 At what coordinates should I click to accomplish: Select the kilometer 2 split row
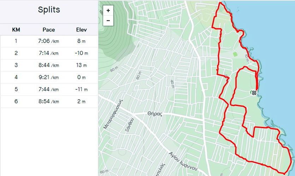(49, 53)
